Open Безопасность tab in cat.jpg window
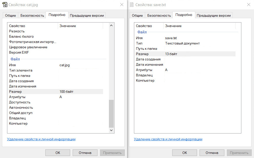The width and height of the screenshot is (254, 158). [32, 15]
